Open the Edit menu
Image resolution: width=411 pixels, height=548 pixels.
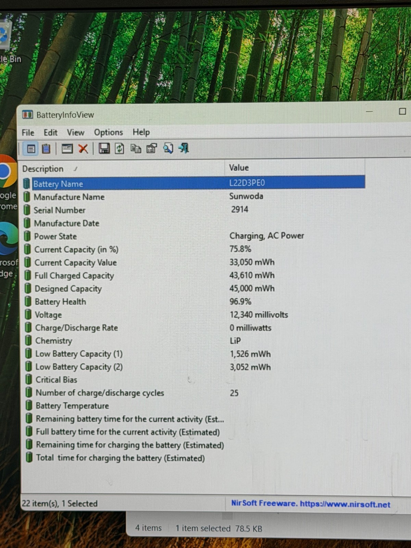pos(50,133)
